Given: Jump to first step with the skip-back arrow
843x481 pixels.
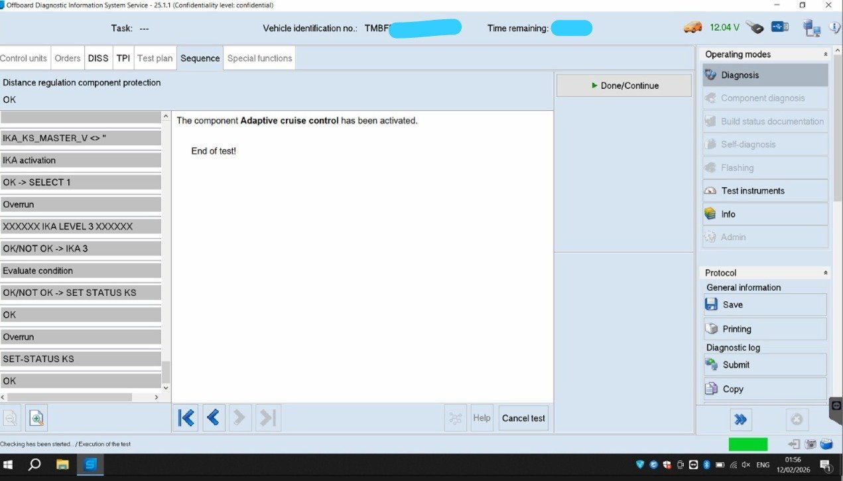Looking at the screenshot, I should tap(186, 417).
